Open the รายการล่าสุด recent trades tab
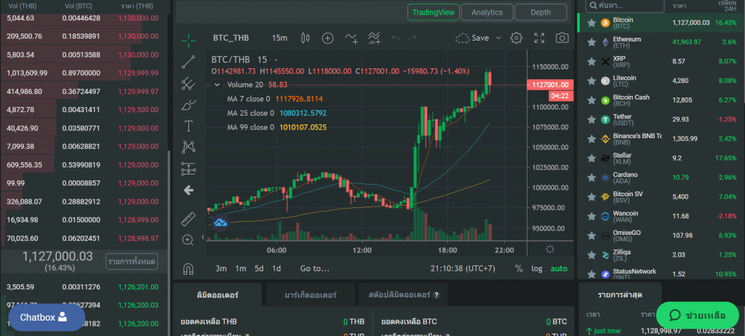Image resolution: width=745 pixels, height=336 pixels. pyautogui.click(x=620, y=295)
